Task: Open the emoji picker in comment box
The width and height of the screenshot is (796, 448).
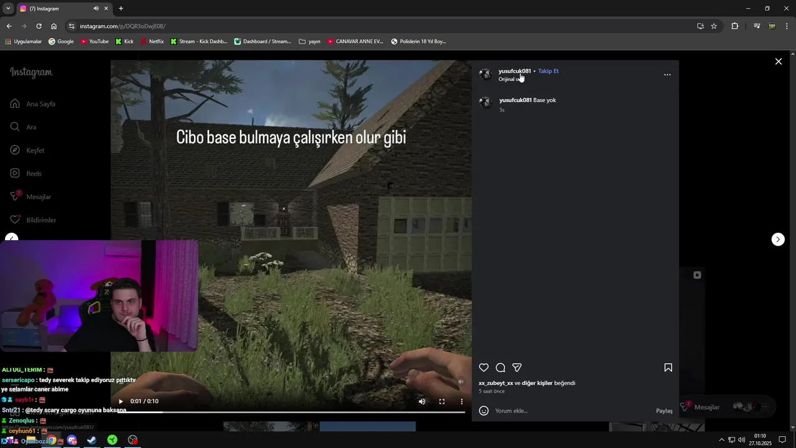Action: (x=484, y=411)
